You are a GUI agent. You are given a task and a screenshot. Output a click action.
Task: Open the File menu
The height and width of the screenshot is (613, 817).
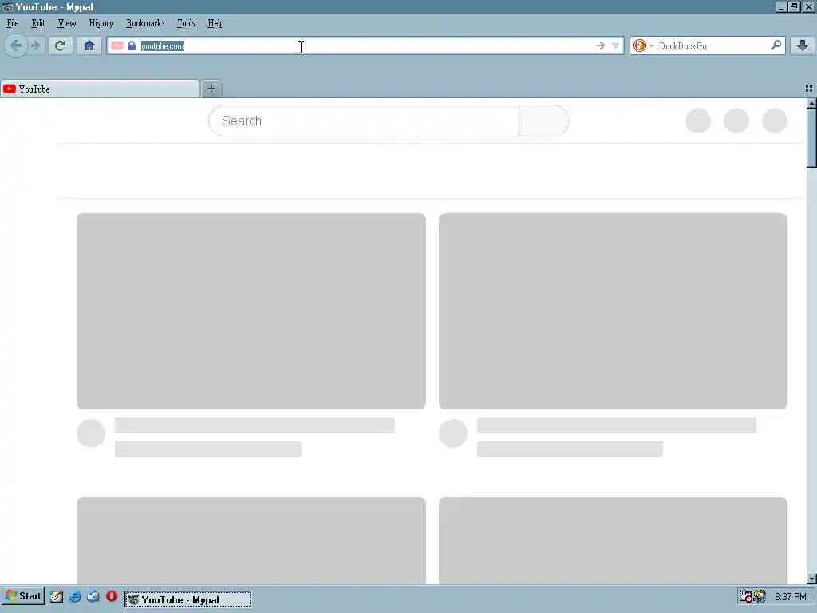pyautogui.click(x=13, y=23)
